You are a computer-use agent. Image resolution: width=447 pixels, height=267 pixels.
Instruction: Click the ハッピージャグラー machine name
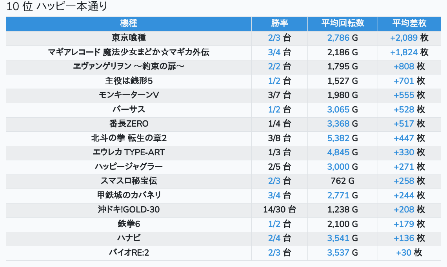point(129,167)
